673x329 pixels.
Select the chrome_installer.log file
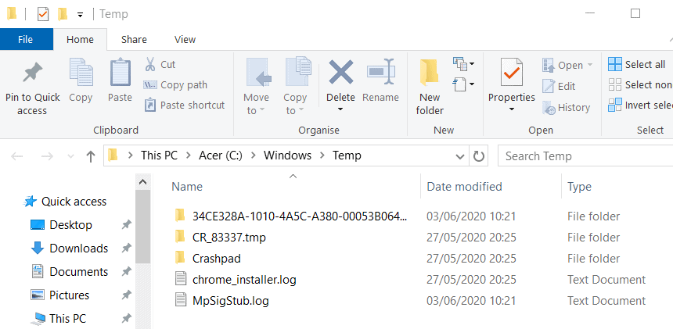pos(244,280)
